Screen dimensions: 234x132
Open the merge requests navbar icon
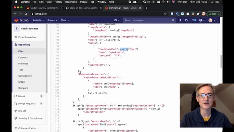(x=186, y=20)
